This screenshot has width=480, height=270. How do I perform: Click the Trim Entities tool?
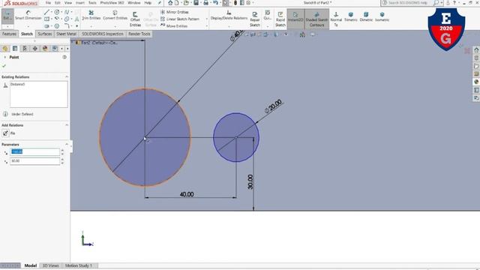click(x=91, y=15)
